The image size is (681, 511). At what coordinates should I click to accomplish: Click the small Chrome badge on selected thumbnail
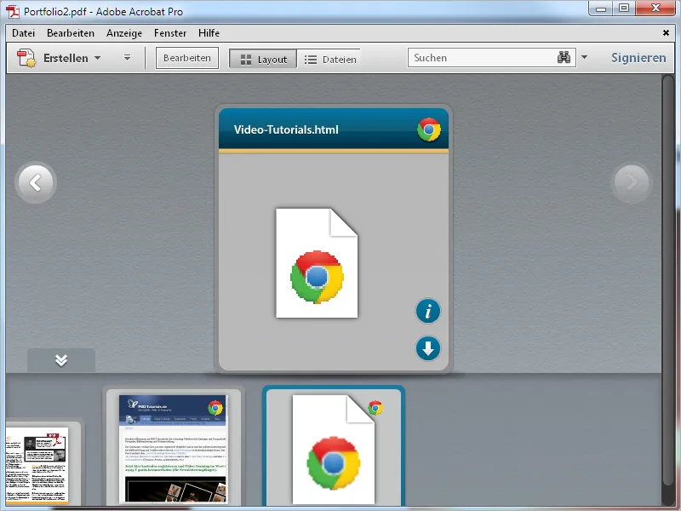[375, 408]
